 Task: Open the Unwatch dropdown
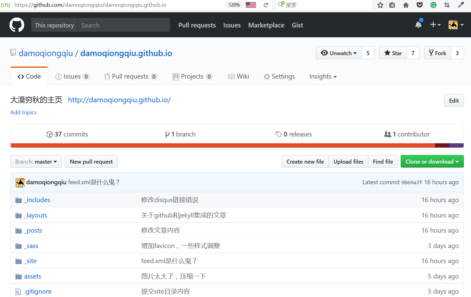point(339,53)
